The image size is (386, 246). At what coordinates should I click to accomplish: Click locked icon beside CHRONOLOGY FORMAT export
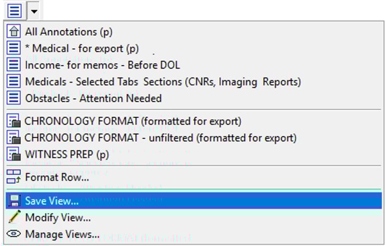tap(15, 121)
